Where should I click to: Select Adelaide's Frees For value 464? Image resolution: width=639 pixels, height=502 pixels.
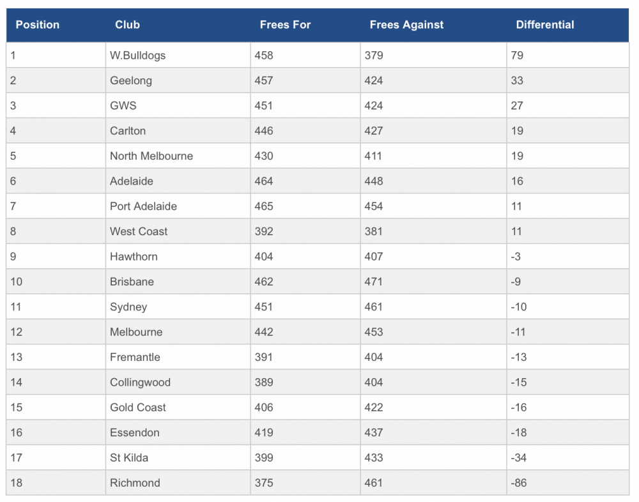point(264,181)
